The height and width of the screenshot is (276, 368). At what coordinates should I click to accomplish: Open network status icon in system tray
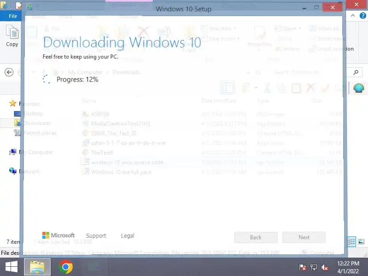314,267
